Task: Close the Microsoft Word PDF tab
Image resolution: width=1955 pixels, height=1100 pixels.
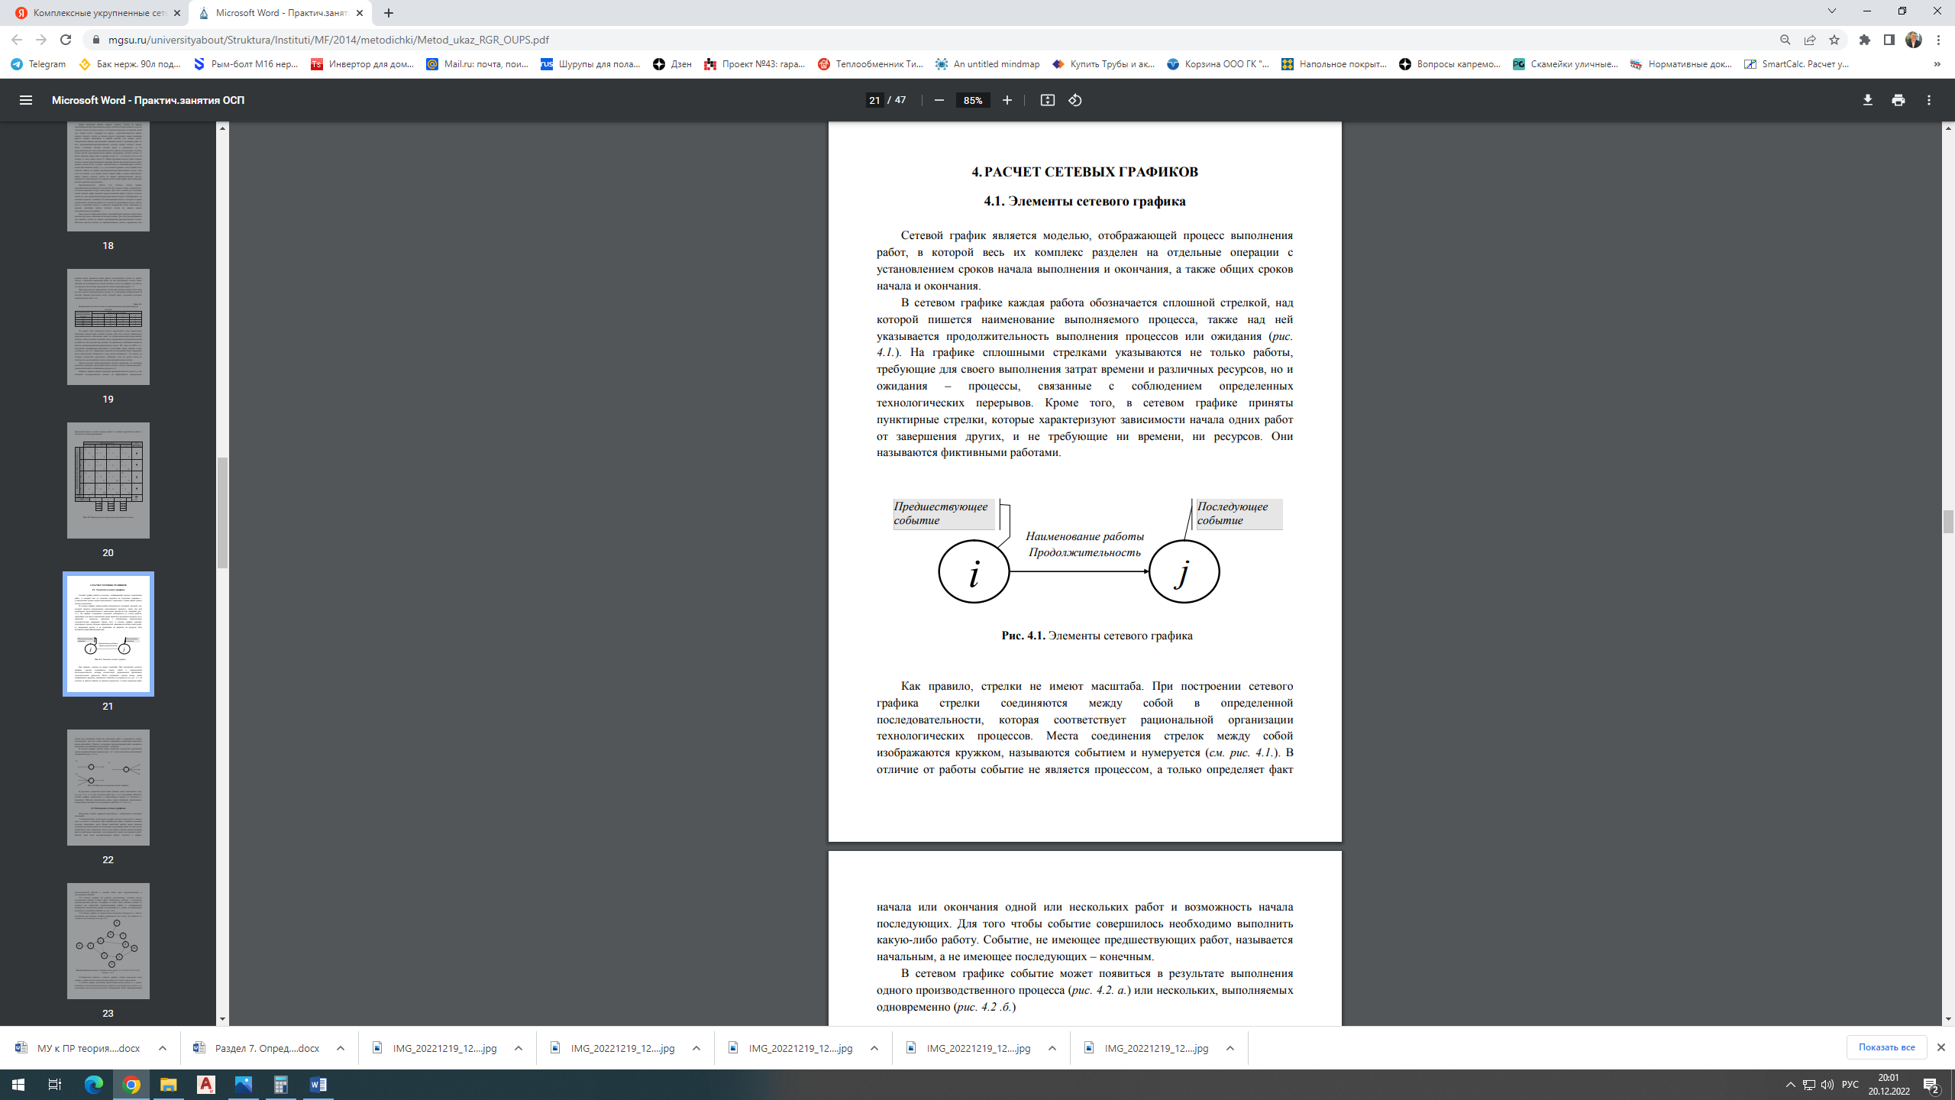Action: pyautogui.click(x=360, y=13)
